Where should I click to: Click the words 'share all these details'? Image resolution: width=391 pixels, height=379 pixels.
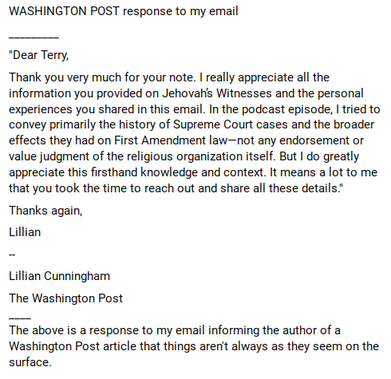point(279,188)
